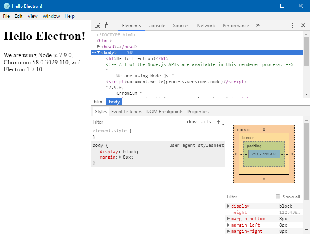
Task: Open the DOM Breakpoints sub-tab
Action: pyautogui.click(x=165, y=112)
